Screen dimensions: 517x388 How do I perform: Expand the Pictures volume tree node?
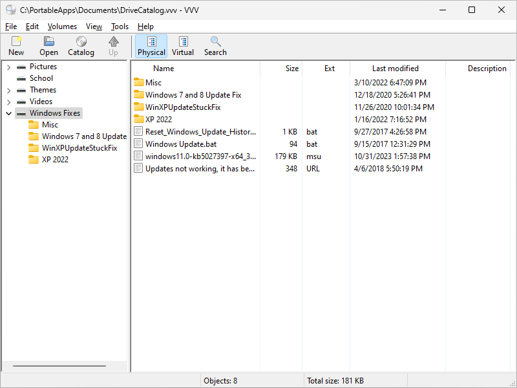point(8,67)
